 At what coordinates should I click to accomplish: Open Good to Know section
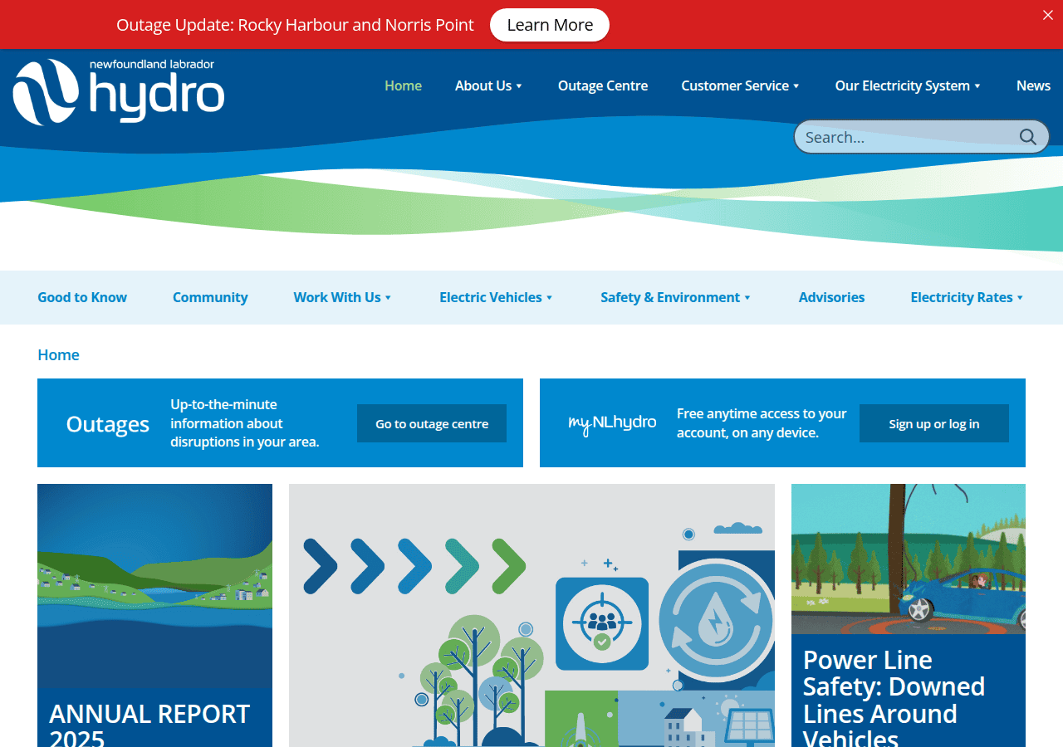(82, 297)
